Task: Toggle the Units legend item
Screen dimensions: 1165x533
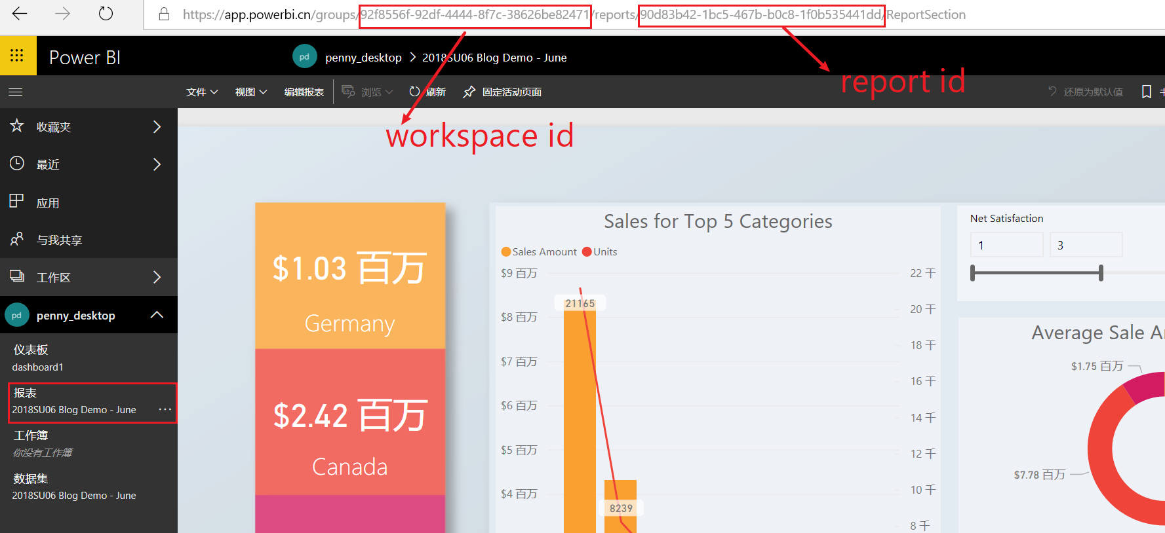Action: coord(600,252)
